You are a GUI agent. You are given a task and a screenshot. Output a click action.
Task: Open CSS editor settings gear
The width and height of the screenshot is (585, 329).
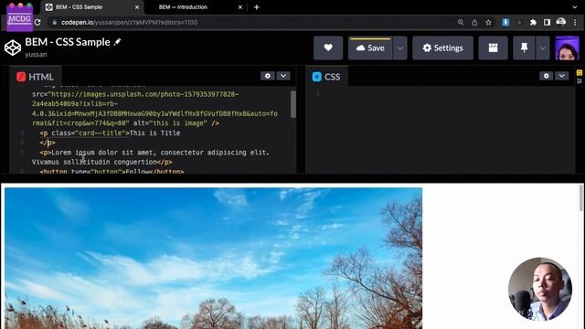[x=547, y=76]
